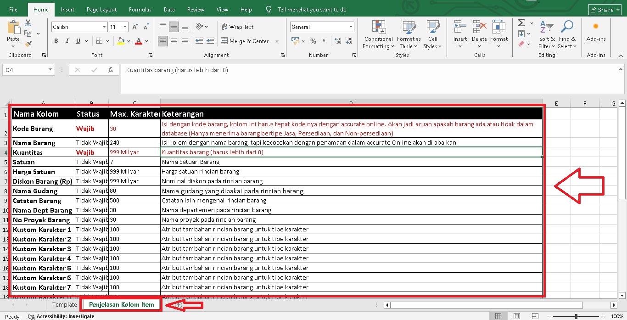Viewport: 627px width, 320px height.
Task: Click the AutoSum sigma icon
Action: point(521,23)
